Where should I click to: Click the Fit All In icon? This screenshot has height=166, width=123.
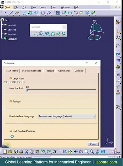[70, 152]
